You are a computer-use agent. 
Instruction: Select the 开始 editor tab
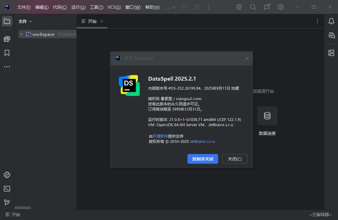click(92, 22)
